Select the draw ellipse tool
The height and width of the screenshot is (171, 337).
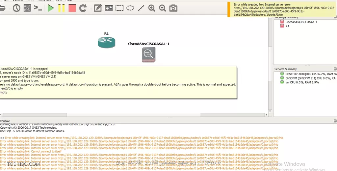click(x=130, y=8)
